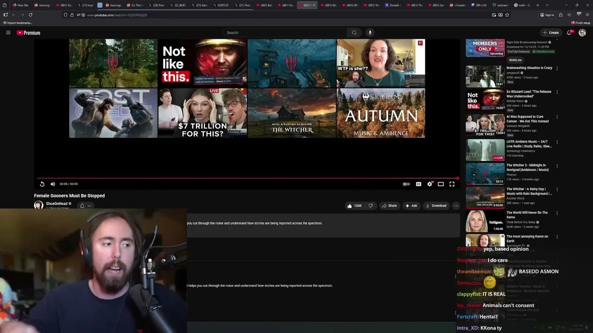Switch to the zackrawr tab

click(x=502, y=5)
